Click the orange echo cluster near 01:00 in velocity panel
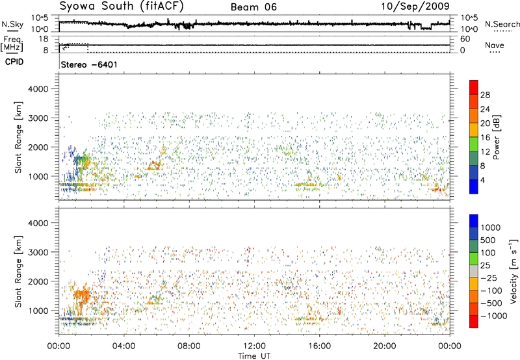 pyautogui.click(x=82, y=295)
